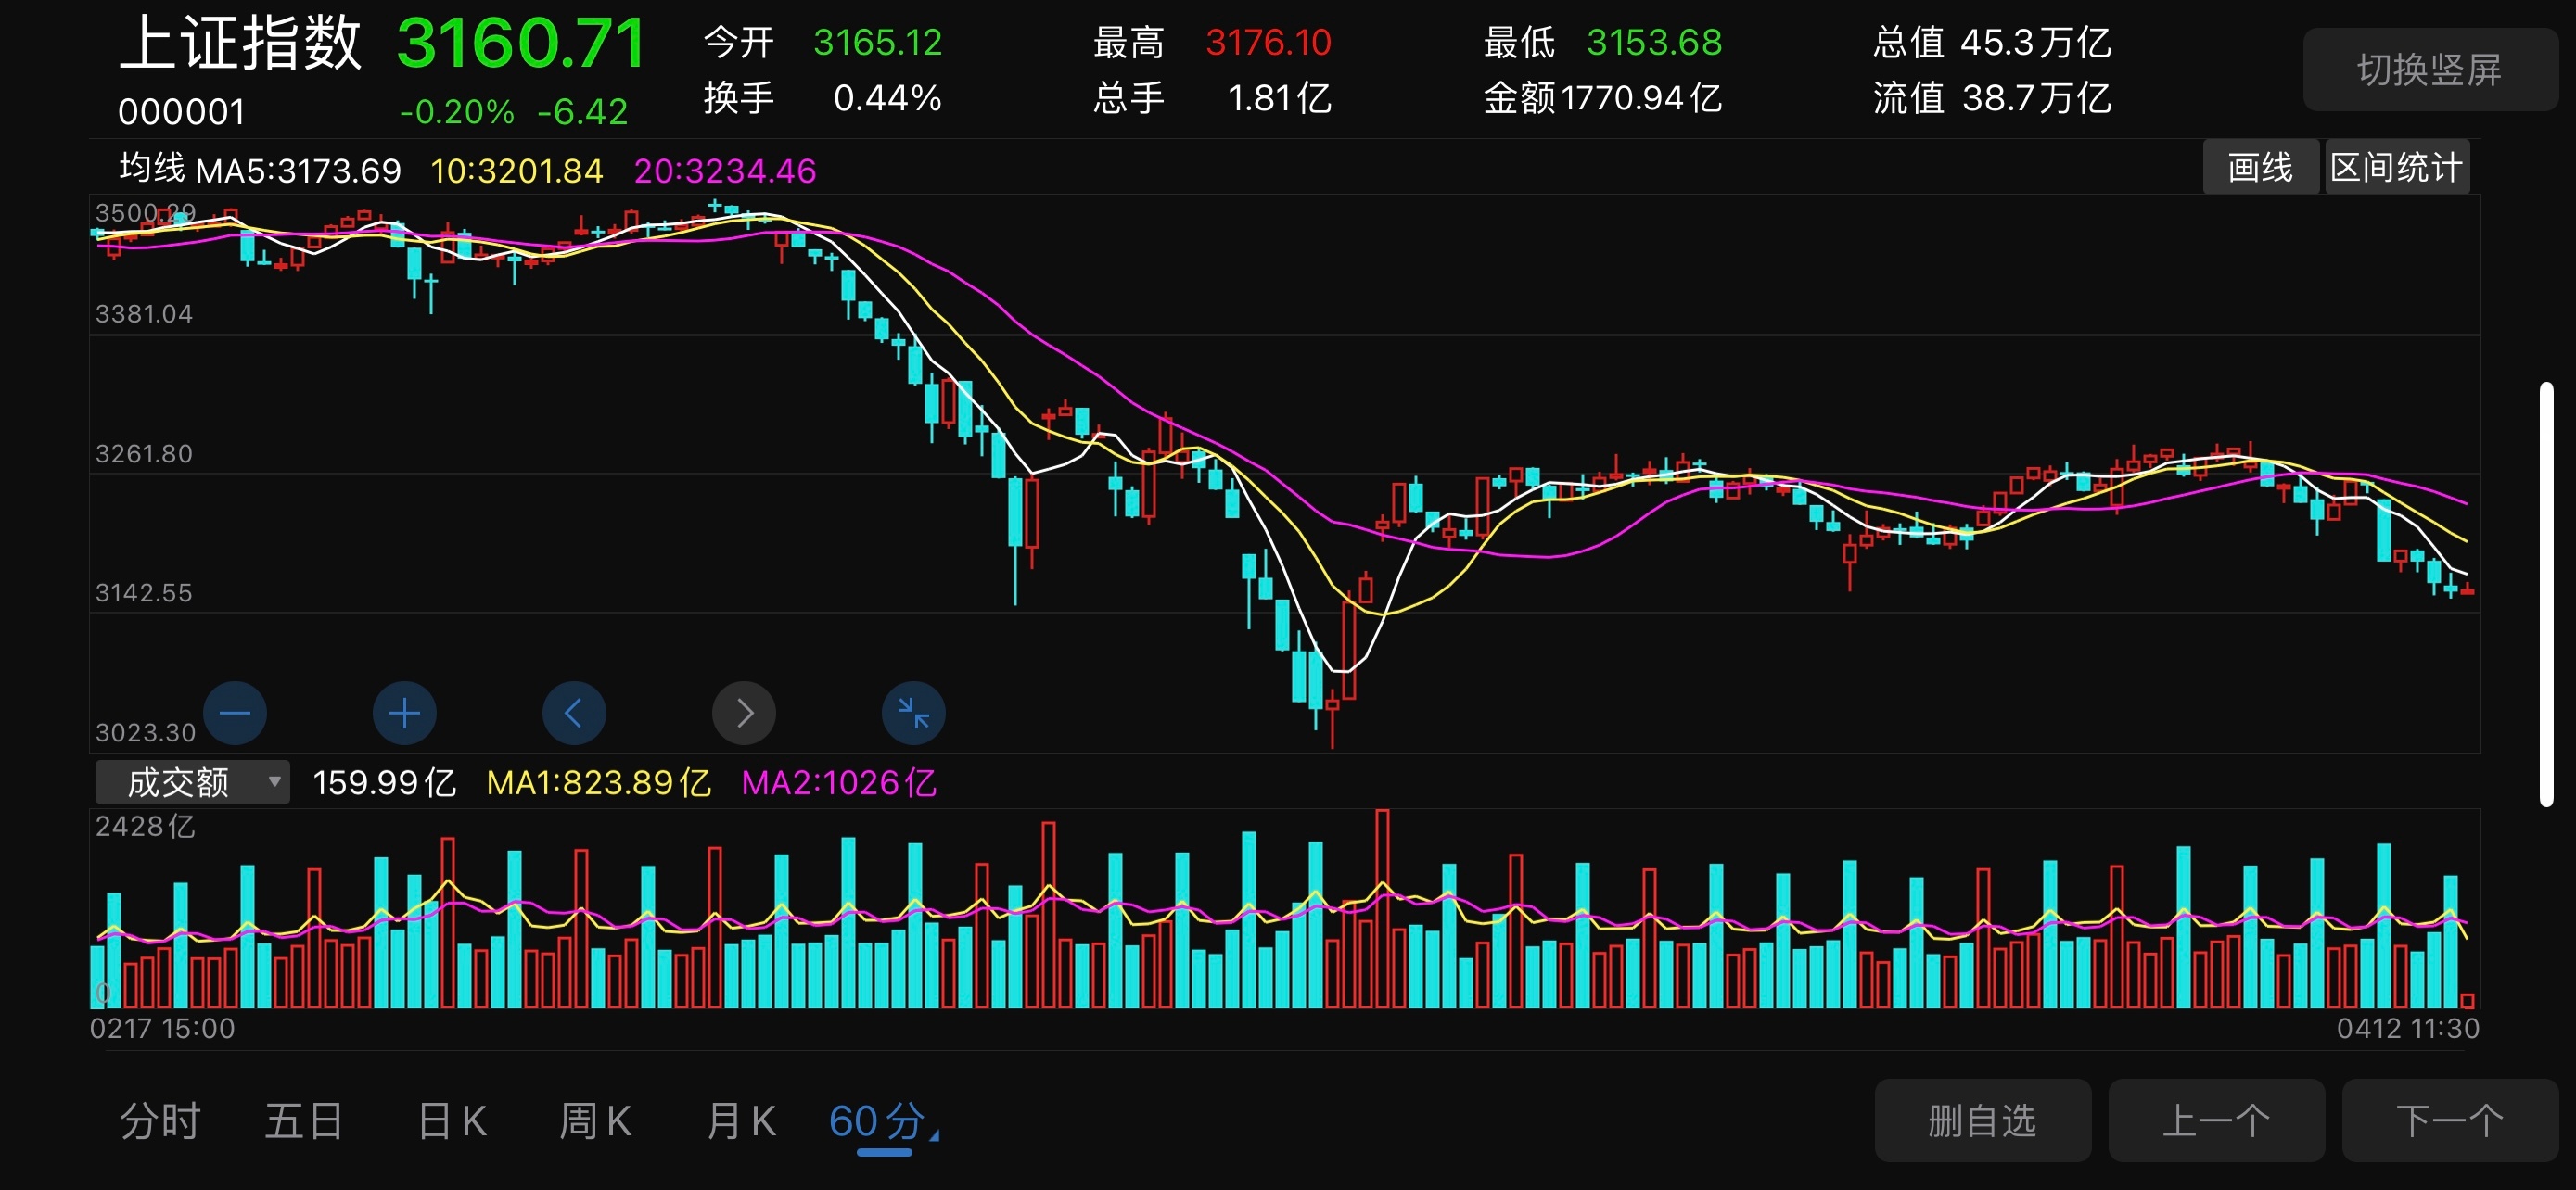Zoom in chart with the plus icon
2576x1190 pixels.
click(404, 713)
